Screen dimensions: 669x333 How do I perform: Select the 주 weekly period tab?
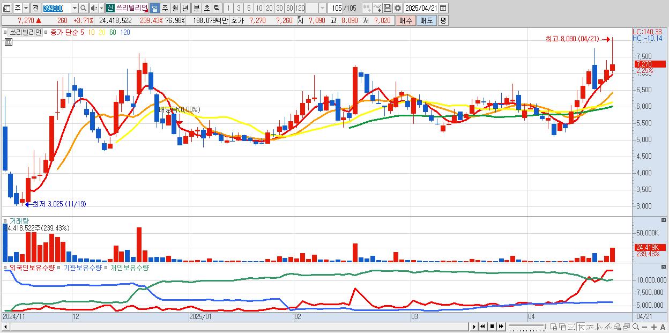(165, 8)
